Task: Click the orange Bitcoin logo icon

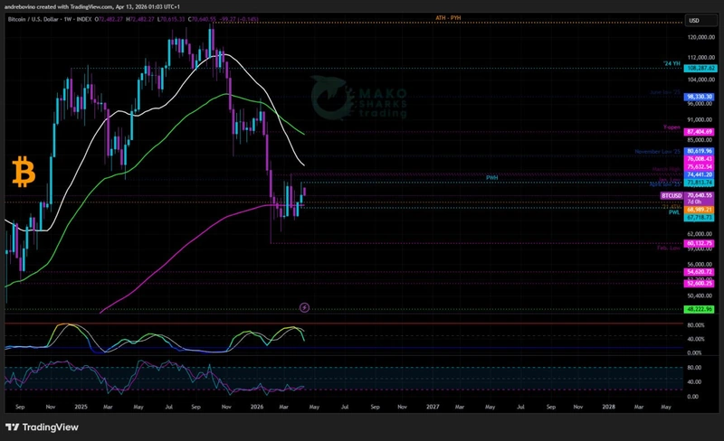Action: click(22, 171)
